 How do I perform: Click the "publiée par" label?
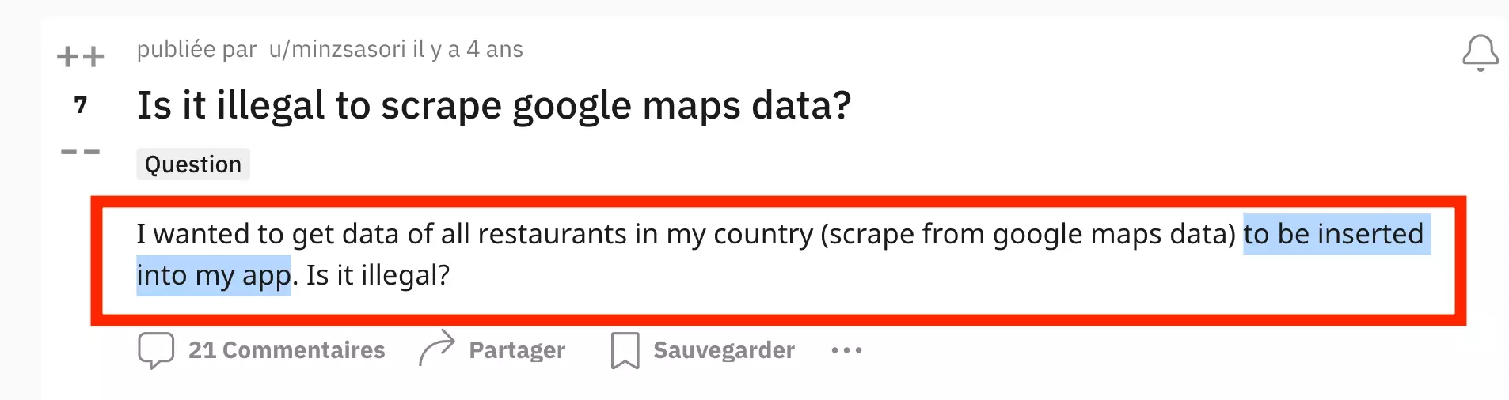(x=196, y=49)
